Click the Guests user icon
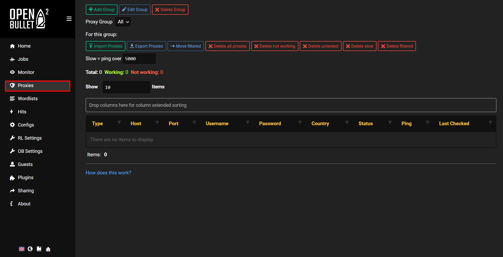This screenshot has height=257, width=503. tap(12, 164)
